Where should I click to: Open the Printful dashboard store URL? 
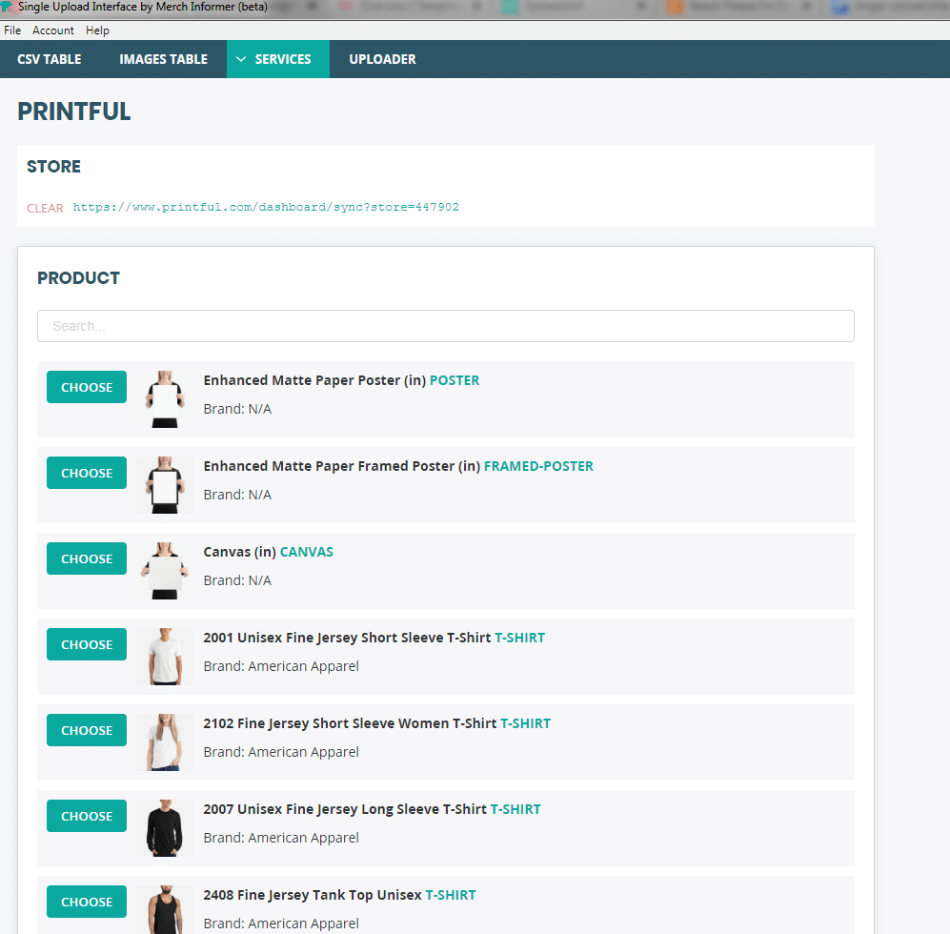click(x=266, y=207)
